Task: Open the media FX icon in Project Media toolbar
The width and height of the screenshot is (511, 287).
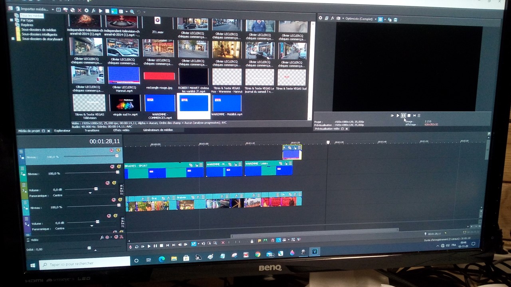Action: [93, 10]
